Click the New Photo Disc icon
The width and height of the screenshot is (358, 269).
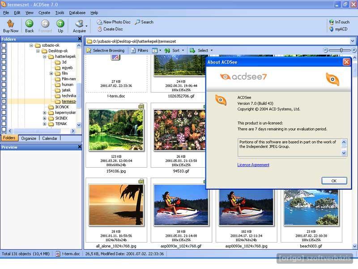pyautogui.click(x=99, y=22)
